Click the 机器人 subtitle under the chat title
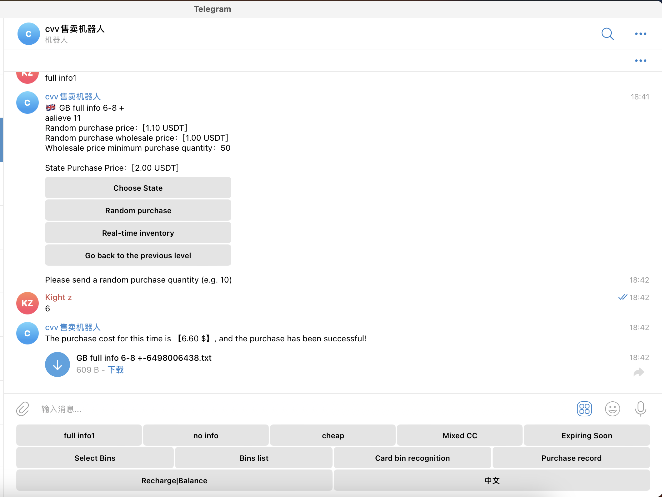The height and width of the screenshot is (497, 662). [56, 40]
